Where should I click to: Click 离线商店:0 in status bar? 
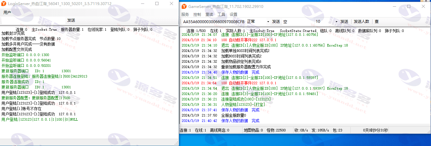click(x=220, y=130)
